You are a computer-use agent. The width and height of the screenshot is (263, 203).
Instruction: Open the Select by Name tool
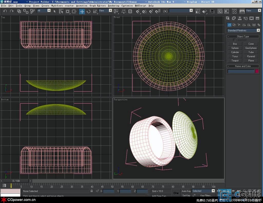[x=61, y=11]
